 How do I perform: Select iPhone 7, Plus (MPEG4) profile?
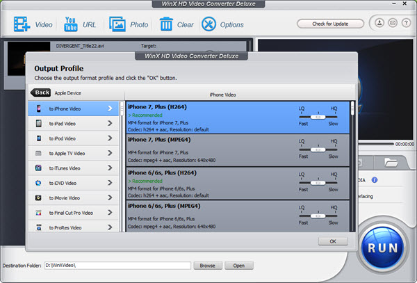[238, 150]
